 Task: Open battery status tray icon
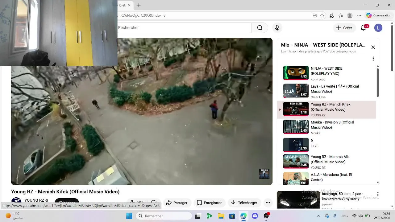point(367,216)
